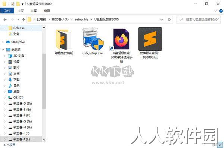Click 此电脑 in the address breadcrumb
Viewport: 224px width, 148px height.
[41, 19]
